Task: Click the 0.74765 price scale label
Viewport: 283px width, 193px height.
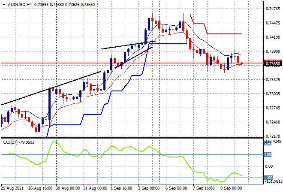Action: [273, 9]
